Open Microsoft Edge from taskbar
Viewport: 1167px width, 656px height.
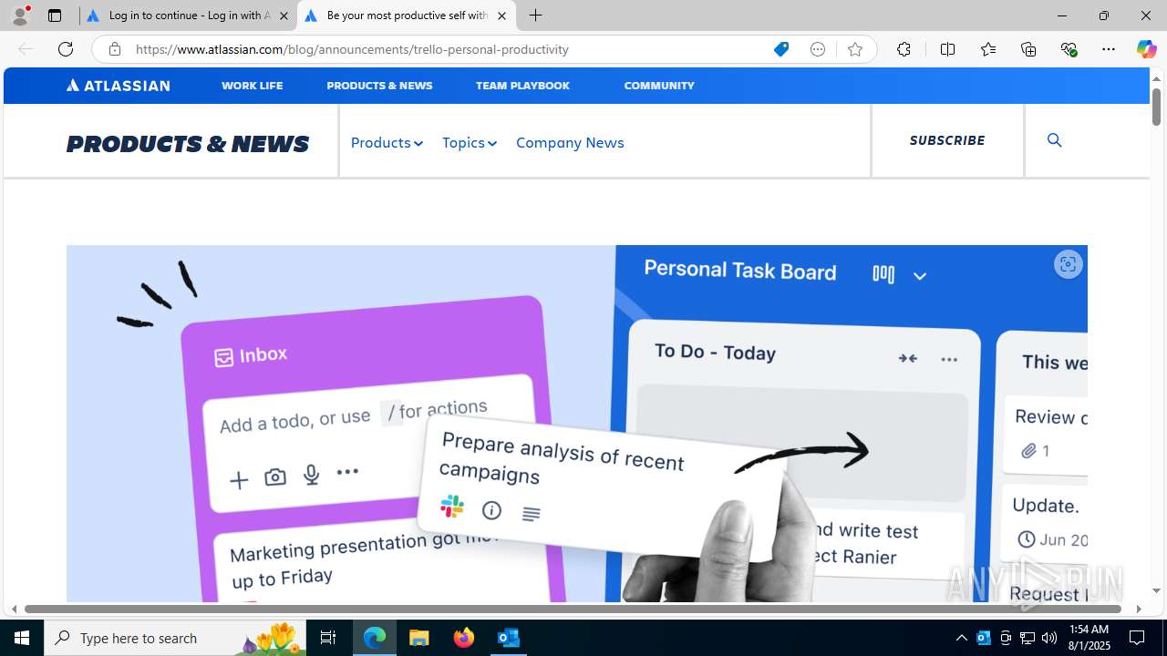coord(375,638)
